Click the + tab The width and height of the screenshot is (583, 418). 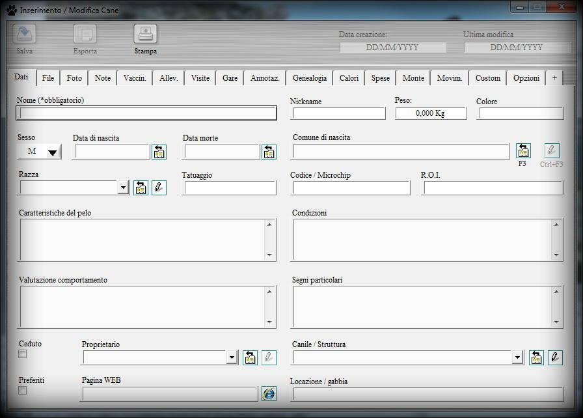[x=554, y=78]
